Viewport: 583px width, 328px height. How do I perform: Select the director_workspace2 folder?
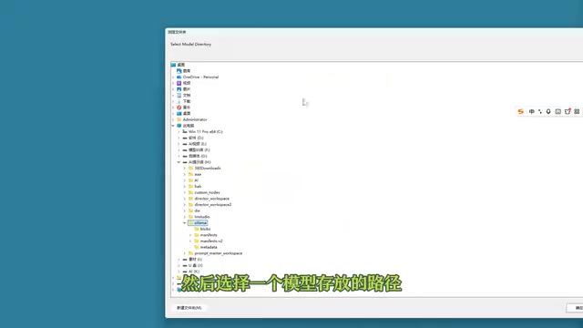click(x=212, y=205)
